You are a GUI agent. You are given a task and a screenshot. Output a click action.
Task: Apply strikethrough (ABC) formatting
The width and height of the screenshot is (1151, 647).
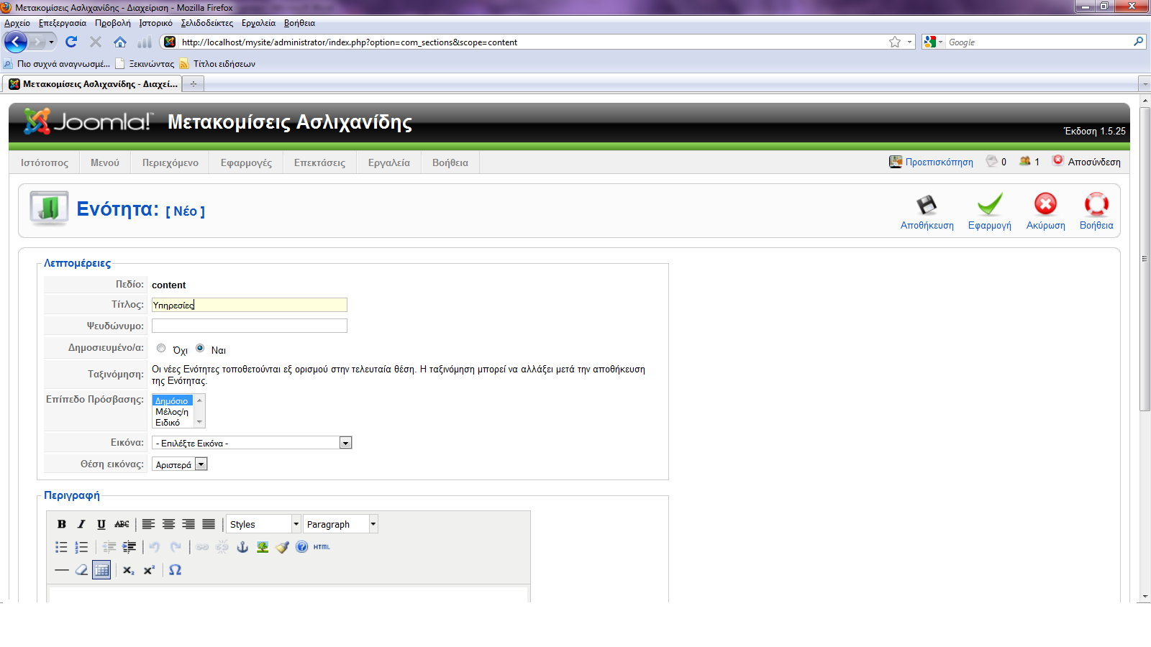(x=122, y=524)
